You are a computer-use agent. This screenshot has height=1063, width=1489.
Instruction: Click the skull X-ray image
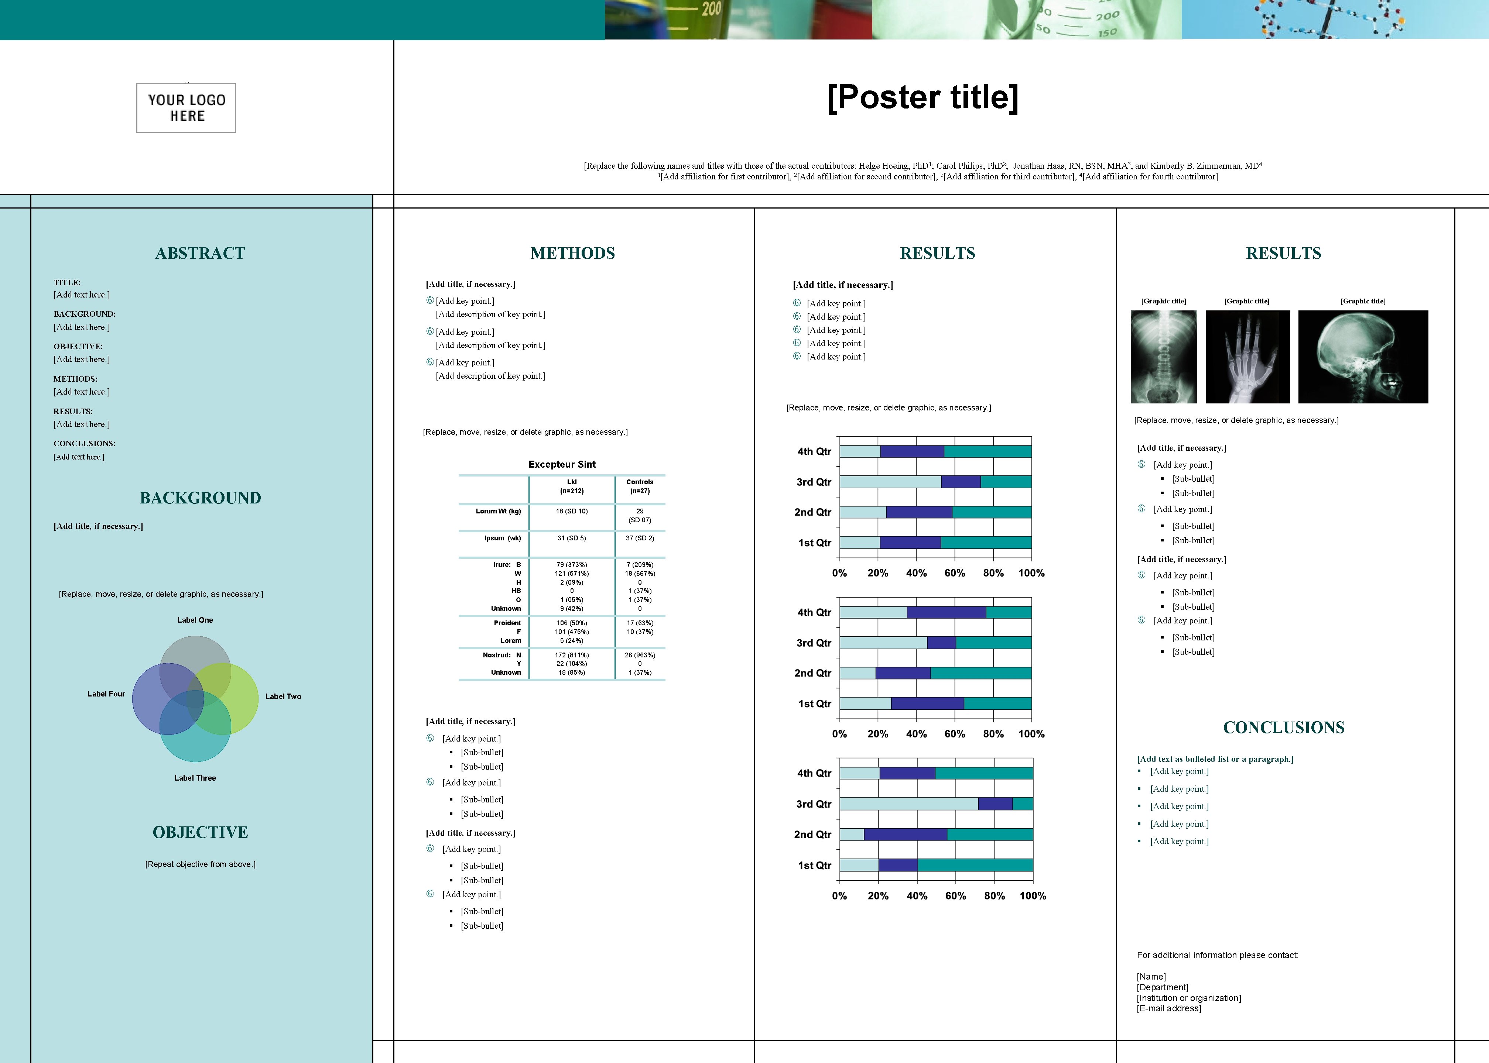(1363, 357)
